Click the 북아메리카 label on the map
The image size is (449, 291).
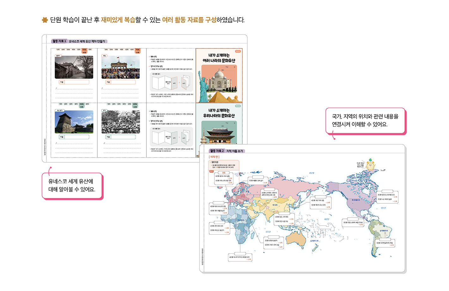click(356, 200)
